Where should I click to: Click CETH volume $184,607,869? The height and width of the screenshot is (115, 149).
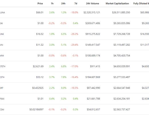(93, 77)
